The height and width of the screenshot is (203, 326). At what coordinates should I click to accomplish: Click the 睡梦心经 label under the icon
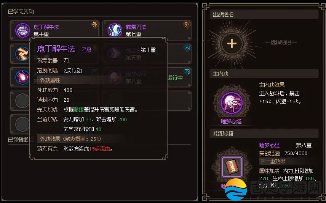(231, 121)
